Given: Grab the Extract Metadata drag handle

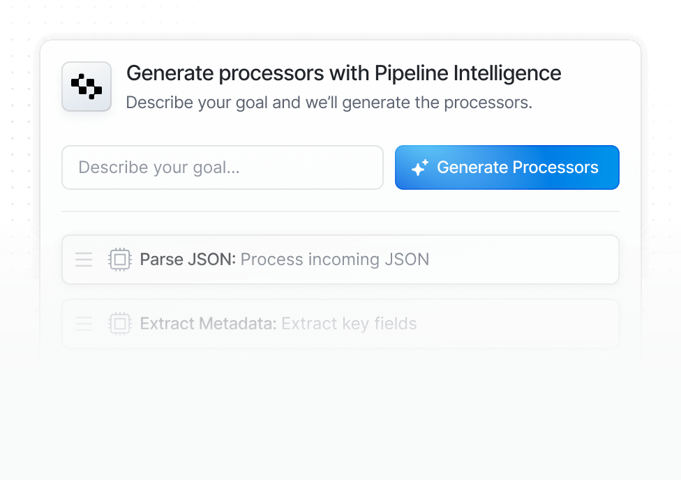Looking at the screenshot, I should point(84,324).
